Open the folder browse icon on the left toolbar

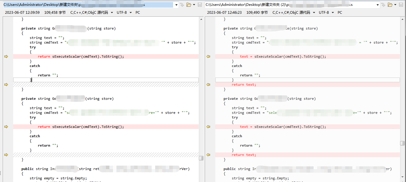189,4
